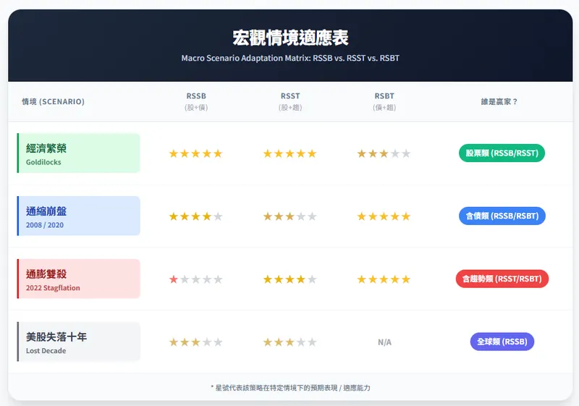The width and height of the screenshot is (579, 406).
Task: Click the 2008 / 2020 subtitle text
Action: [x=45, y=225]
